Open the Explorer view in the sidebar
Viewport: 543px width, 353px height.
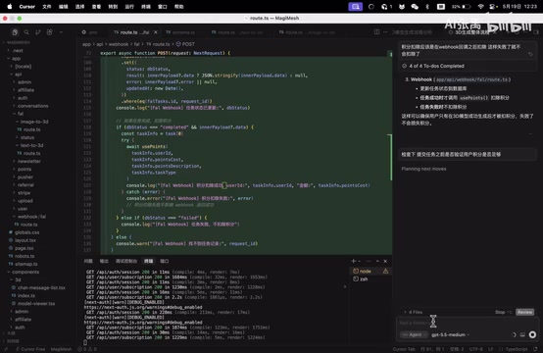coord(15,32)
